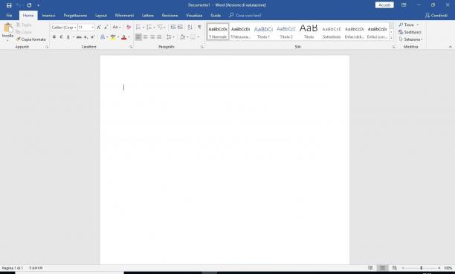The height and width of the screenshot is (274, 455).
Task: Click the increase indent icon
Action: pyautogui.click(x=180, y=28)
